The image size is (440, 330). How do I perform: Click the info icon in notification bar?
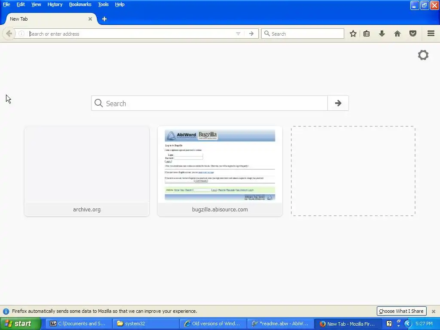click(x=6, y=311)
